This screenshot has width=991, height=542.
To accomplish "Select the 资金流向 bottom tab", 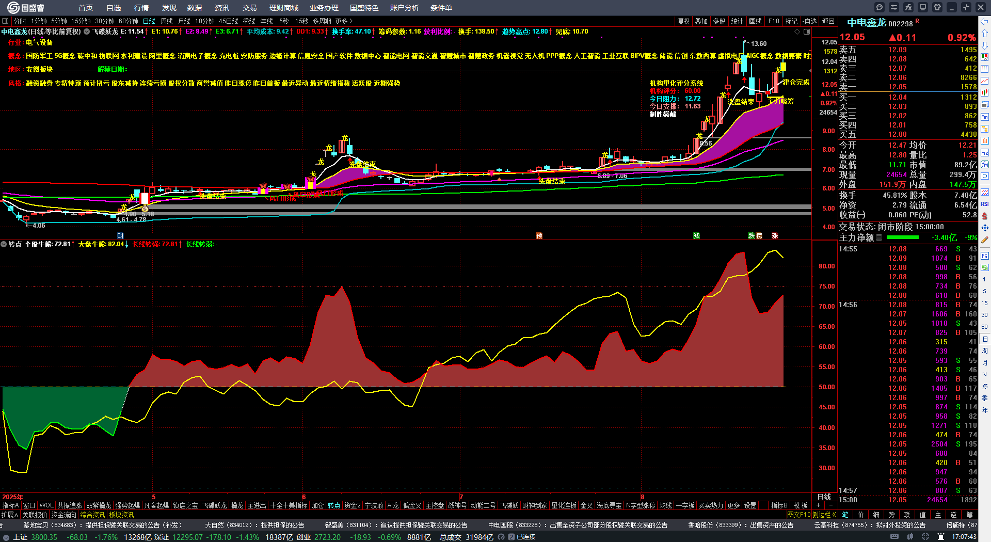I will click(x=63, y=515).
